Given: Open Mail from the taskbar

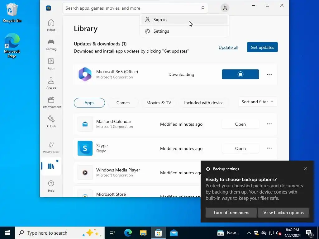Looking at the screenshot, I should tap(174, 233).
